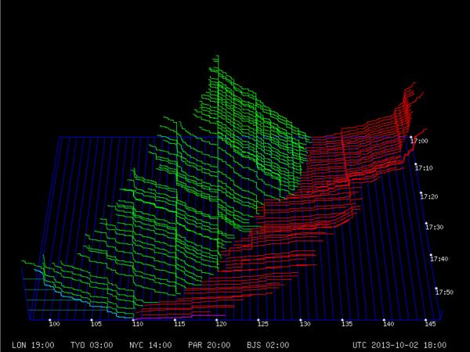
Task: Click the 17:50 time axis marker
Action: (444, 292)
